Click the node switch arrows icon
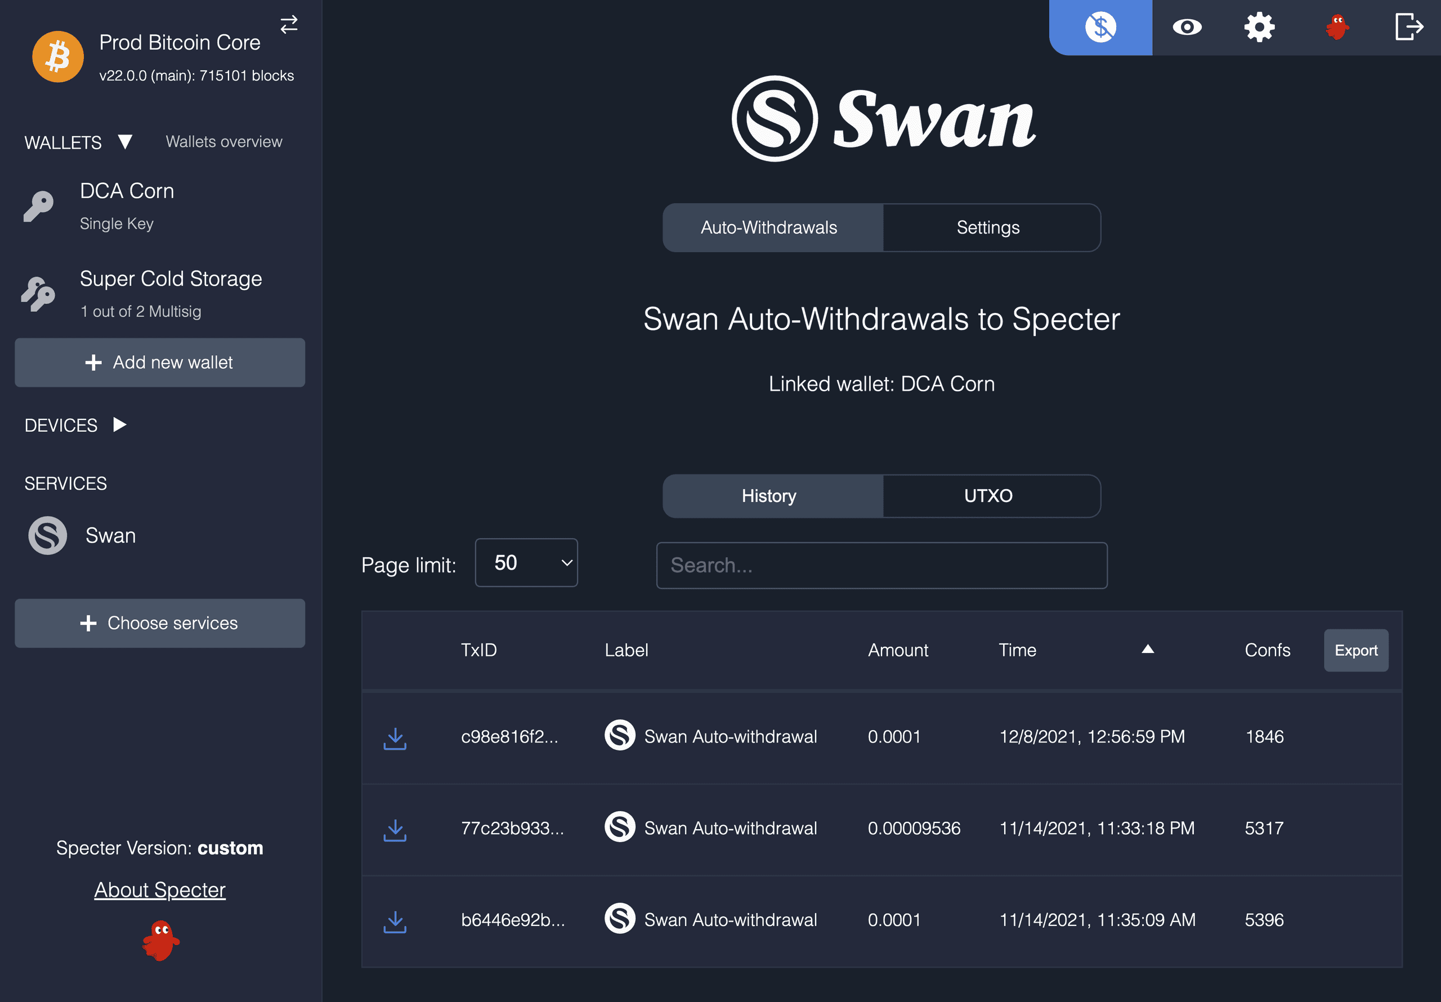 pyautogui.click(x=289, y=24)
